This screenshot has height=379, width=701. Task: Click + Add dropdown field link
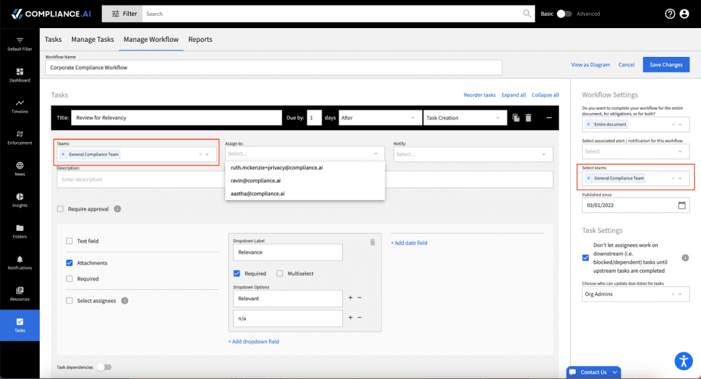coord(253,341)
